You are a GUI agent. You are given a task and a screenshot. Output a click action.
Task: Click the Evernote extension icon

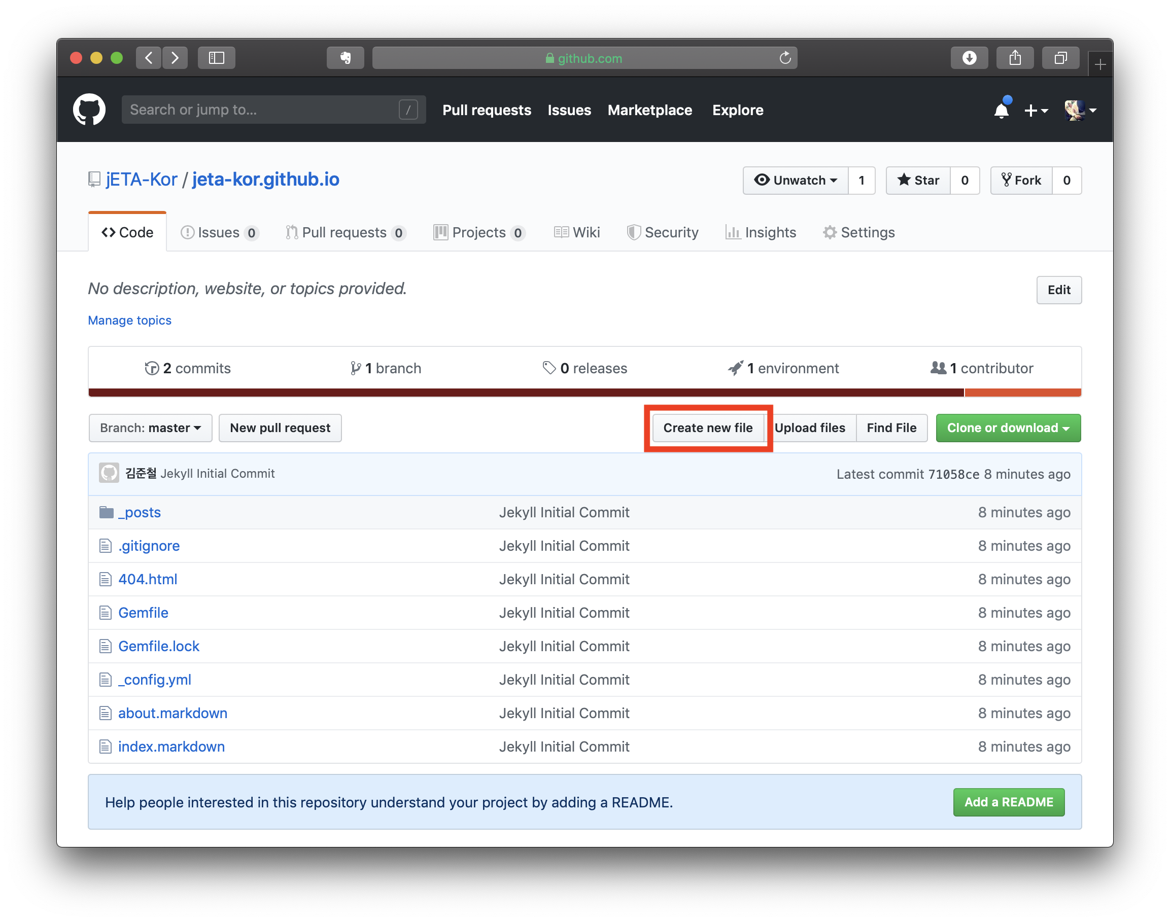[x=346, y=58]
